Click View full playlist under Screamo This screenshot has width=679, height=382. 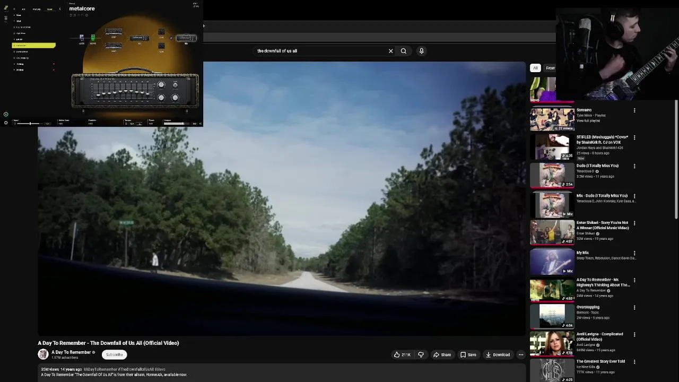(588, 121)
